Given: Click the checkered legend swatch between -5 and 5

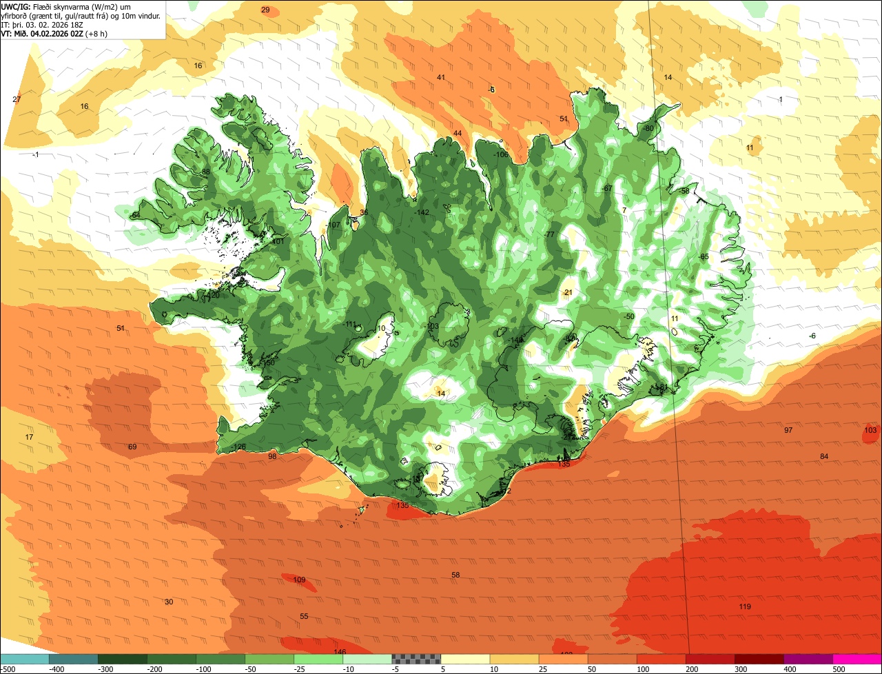Looking at the screenshot, I should 416,659.
